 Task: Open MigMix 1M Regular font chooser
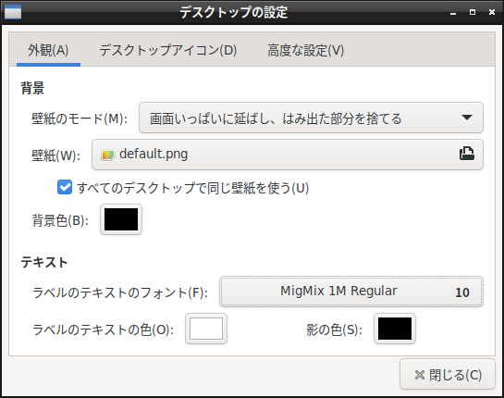coord(351,292)
